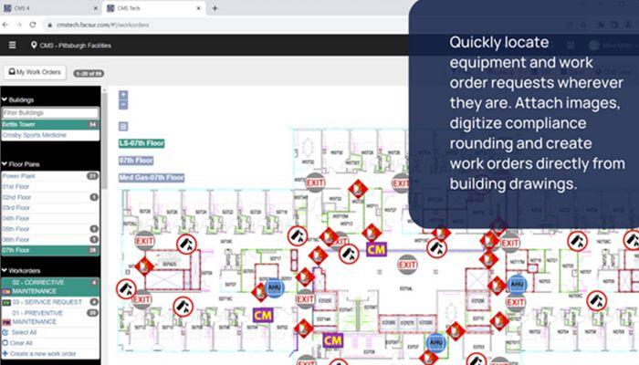This screenshot has height=365, width=639.
Task: Open the map layers switcher icon
Action: click(123, 126)
